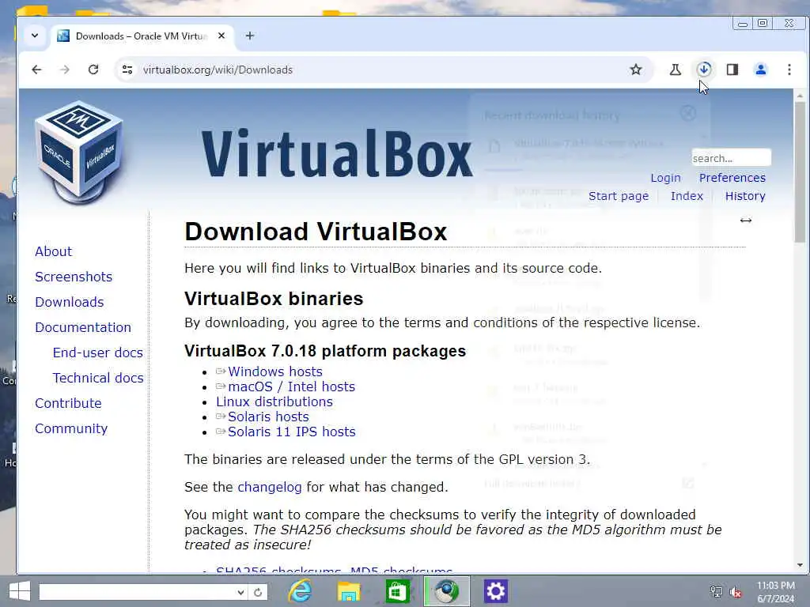Open Downloads in the sidebar
The image size is (810, 607).
coord(70,302)
